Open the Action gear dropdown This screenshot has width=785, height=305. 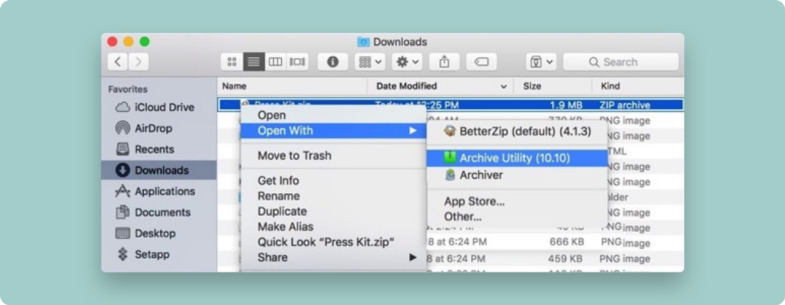click(407, 62)
